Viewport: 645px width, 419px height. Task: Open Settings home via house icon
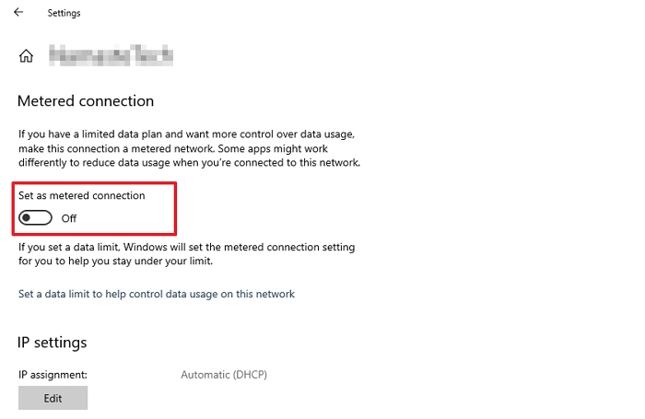coord(26,56)
